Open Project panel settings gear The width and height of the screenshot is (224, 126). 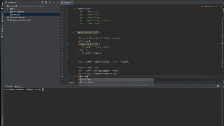pos(55,2)
